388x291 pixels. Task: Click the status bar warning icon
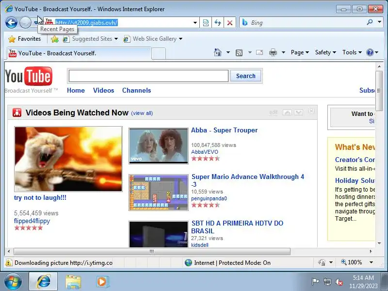tap(9, 262)
